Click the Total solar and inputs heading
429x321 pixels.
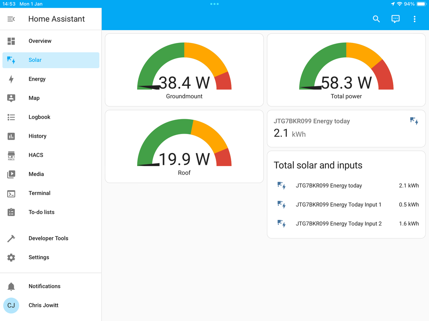318,165
